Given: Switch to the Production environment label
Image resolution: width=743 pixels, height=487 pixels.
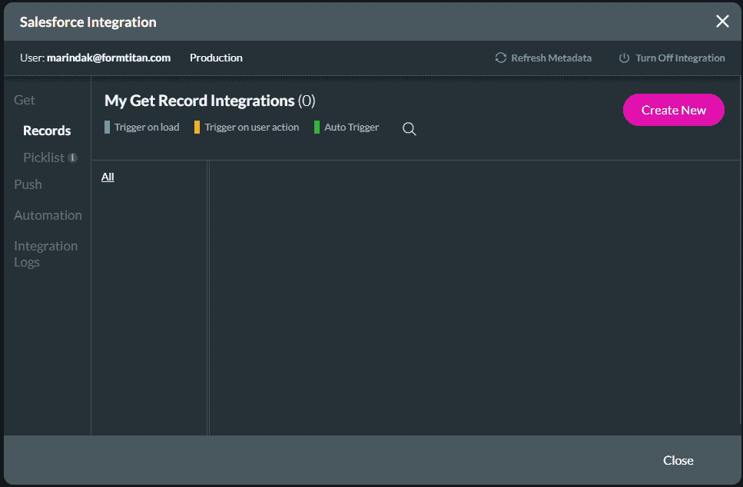Looking at the screenshot, I should click(x=216, y=58).
